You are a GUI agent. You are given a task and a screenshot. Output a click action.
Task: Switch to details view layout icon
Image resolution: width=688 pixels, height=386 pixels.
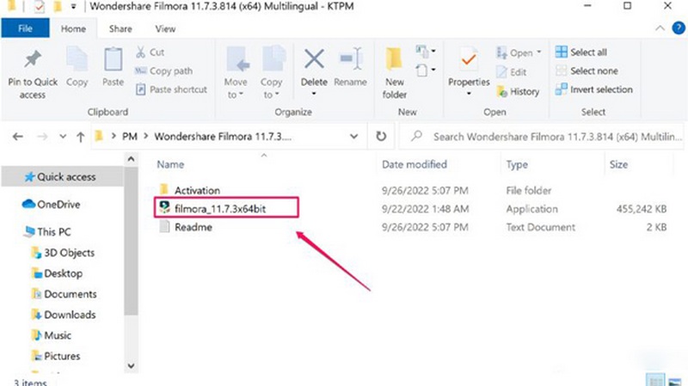(x=655, y=381)
